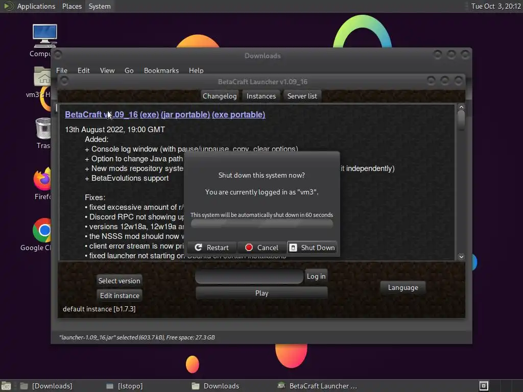Switch to Downloads window taskbar item
Viewport: 523px width, 392px height.
216,386
